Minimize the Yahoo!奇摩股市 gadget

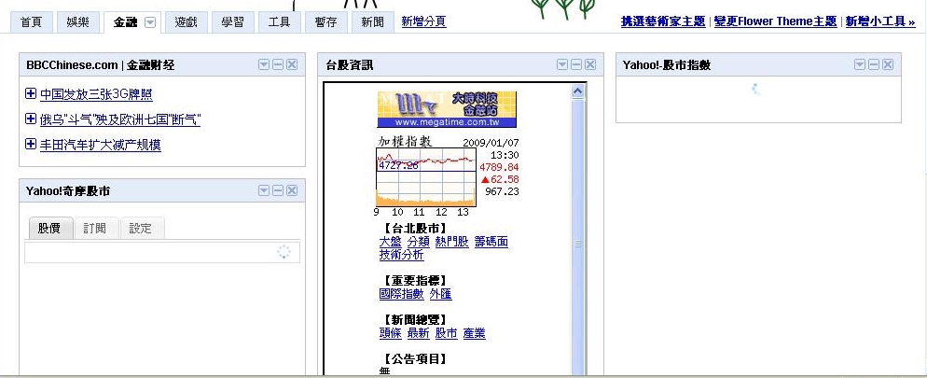coord(278,190)
